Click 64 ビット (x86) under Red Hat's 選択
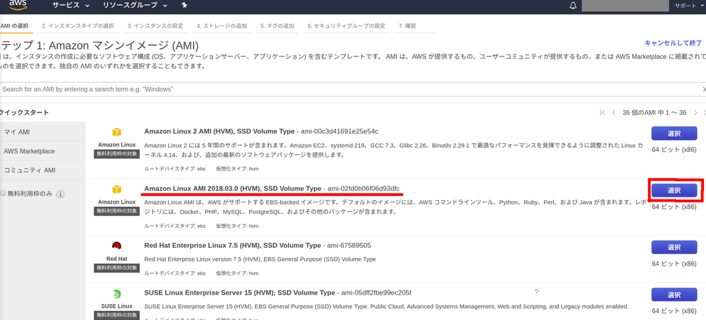 tap(674, 264)
